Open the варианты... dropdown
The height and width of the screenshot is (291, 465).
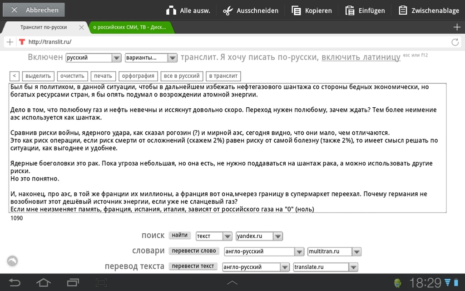click(x=151, y=58)
